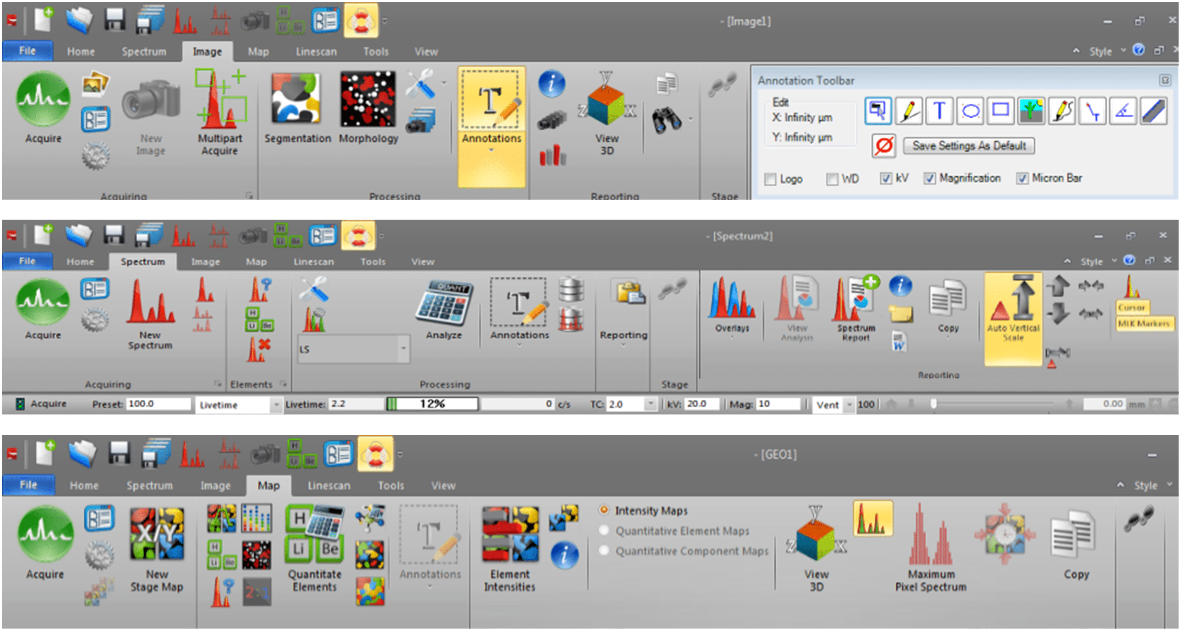Viewport: 1180px width, 630px height.
Task: Open the Livetime preset mode dropdown
Action: [x=276, y=405]
